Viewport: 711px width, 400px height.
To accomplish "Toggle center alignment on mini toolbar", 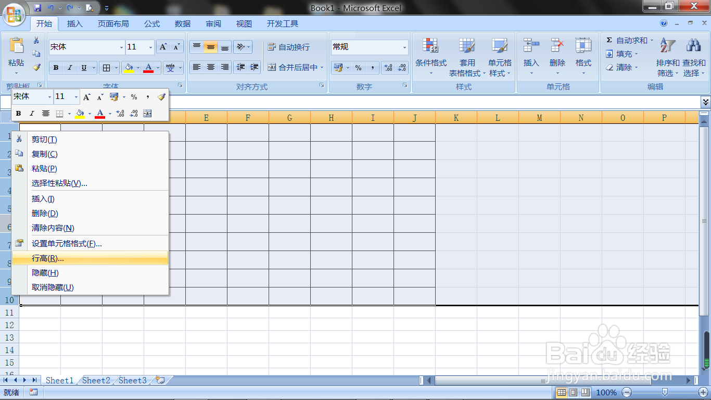I will 46,114.
